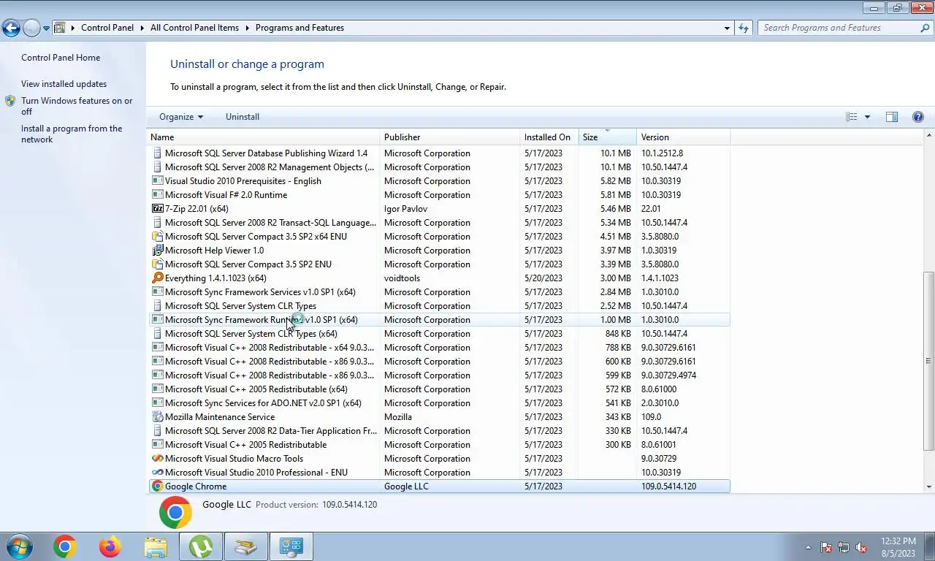
Task: Sort by the Name column header
Action: tap(264, 137)
